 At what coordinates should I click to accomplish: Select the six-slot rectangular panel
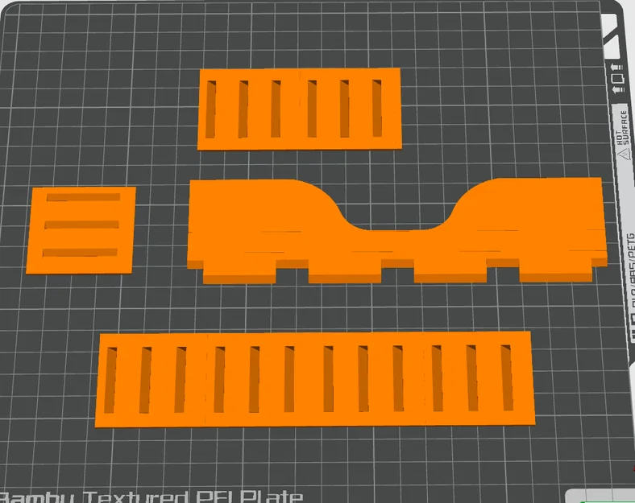[300, 109]
